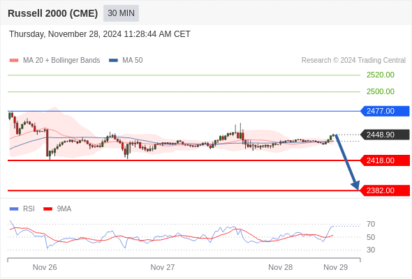This screenshot has width=412, height=279.
Task: Click the RSI blue legend swatch
Action: pos(14,209)
